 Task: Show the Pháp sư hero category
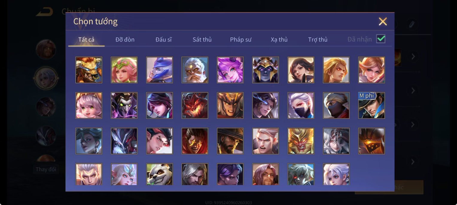click(x=241, y=39)
